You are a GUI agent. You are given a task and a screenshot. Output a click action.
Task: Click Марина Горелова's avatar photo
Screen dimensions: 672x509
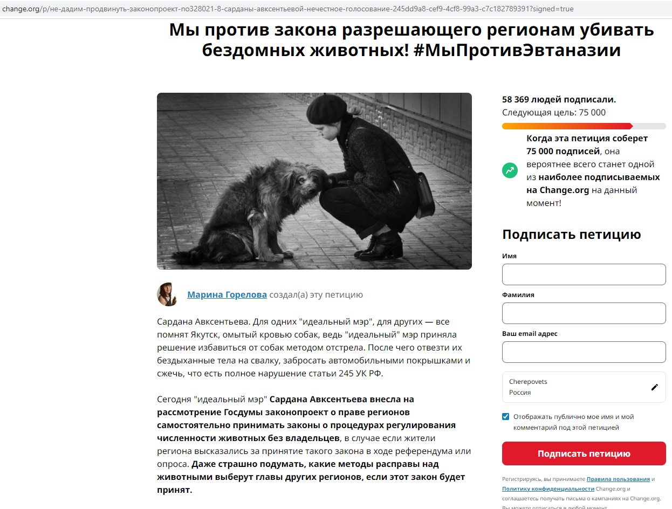point(168,294)
